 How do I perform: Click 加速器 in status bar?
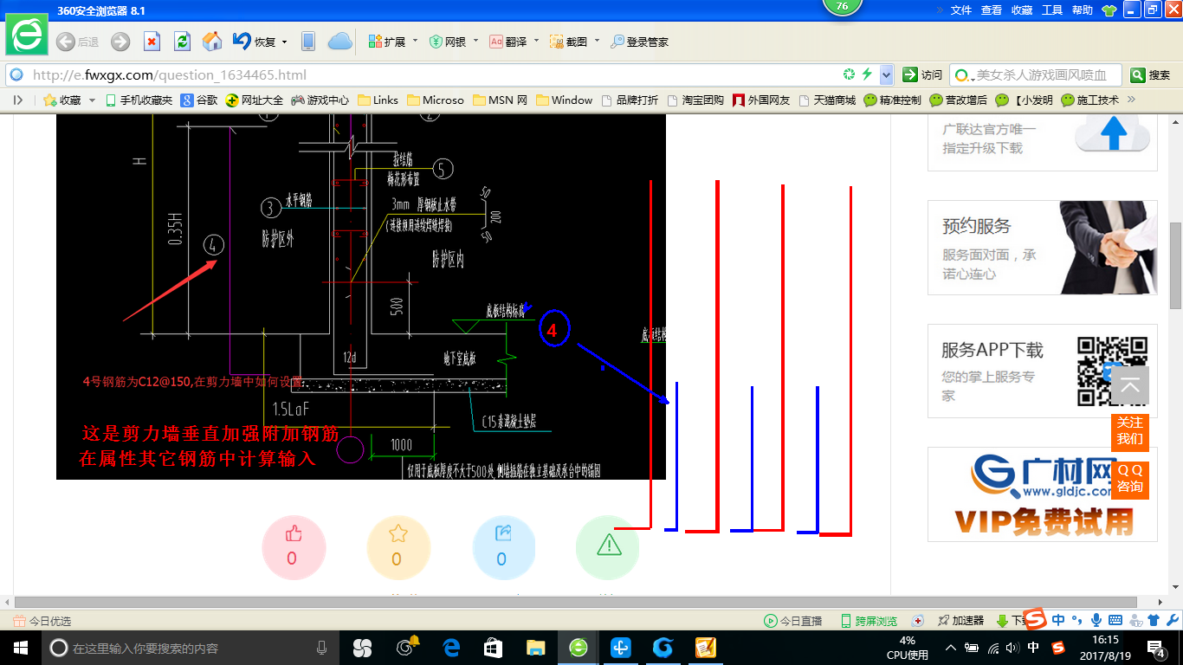960,621
